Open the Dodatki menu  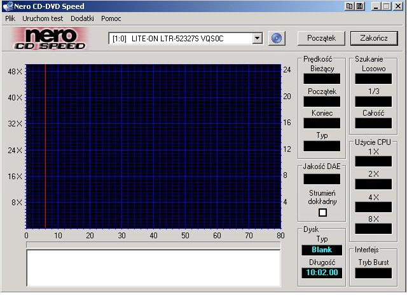82,18
